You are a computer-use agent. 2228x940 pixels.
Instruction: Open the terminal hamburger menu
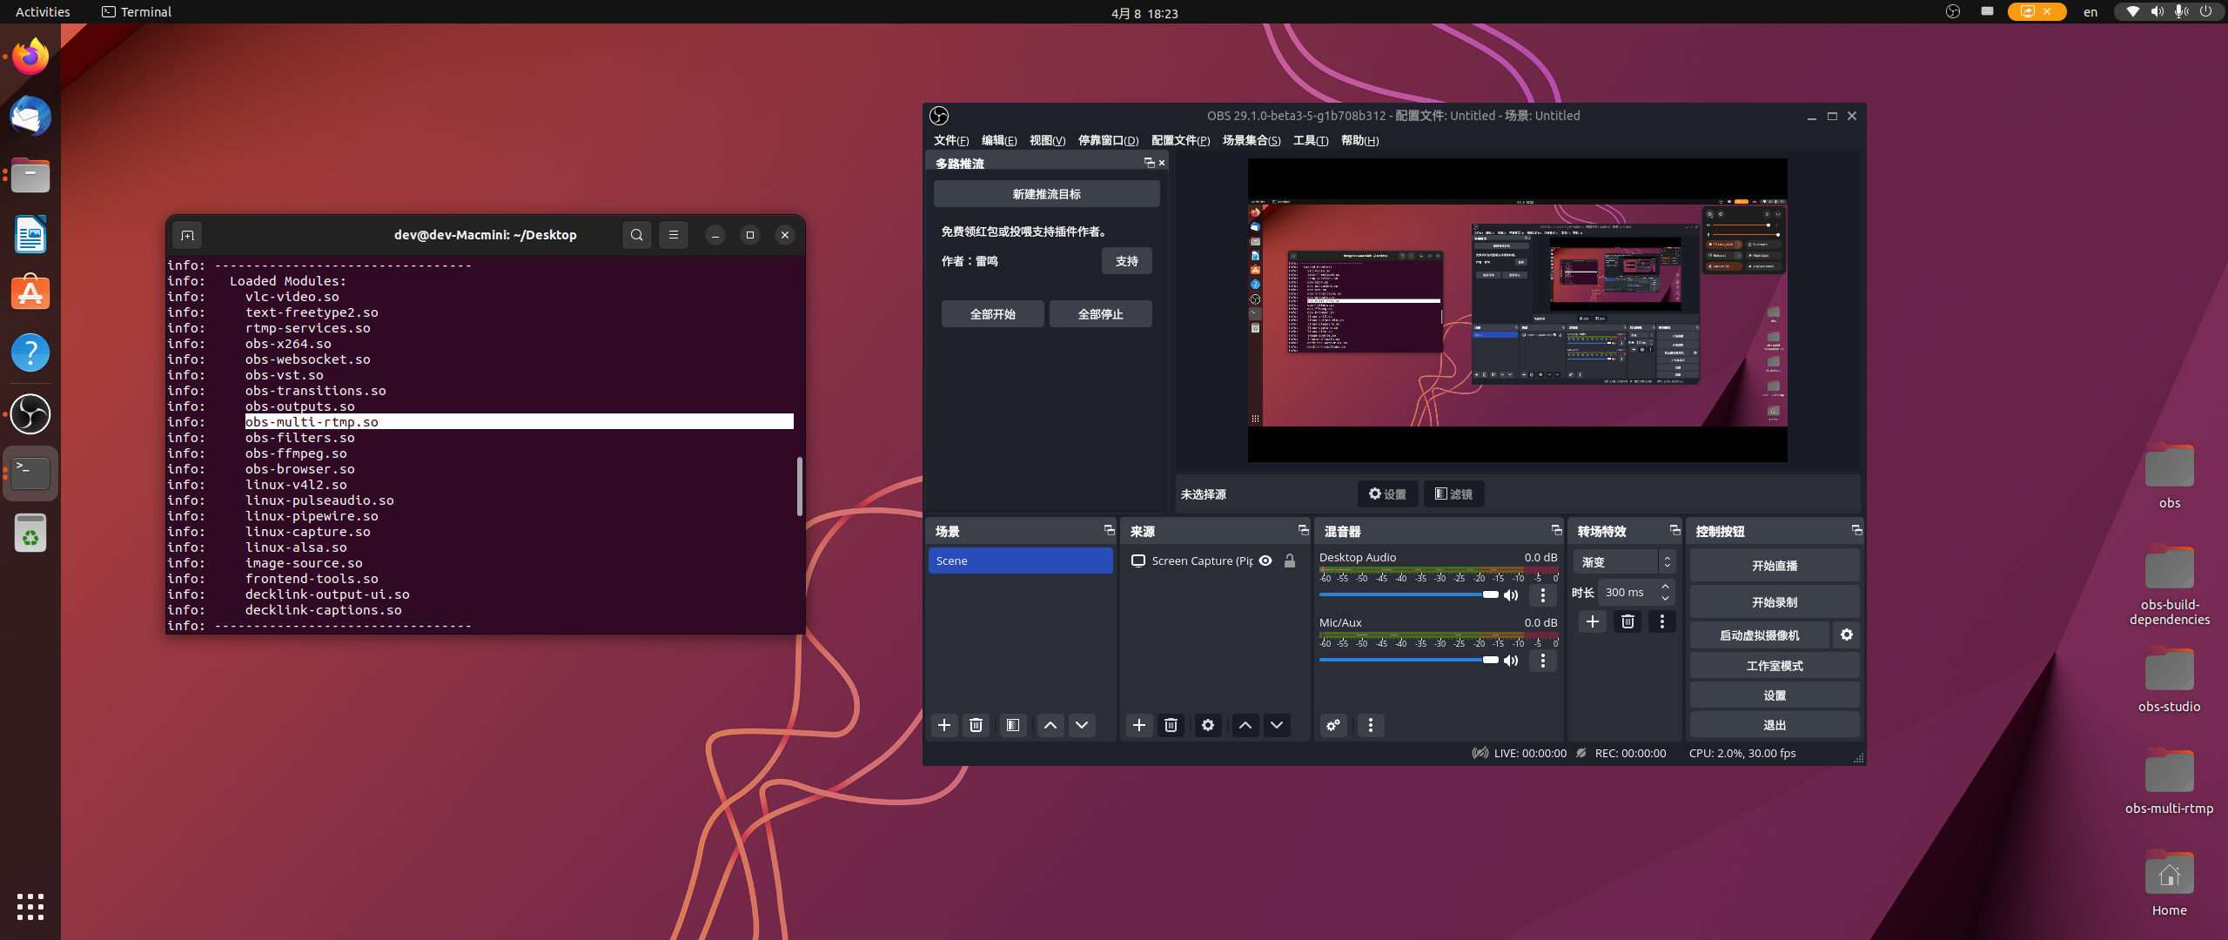[673, 235]
